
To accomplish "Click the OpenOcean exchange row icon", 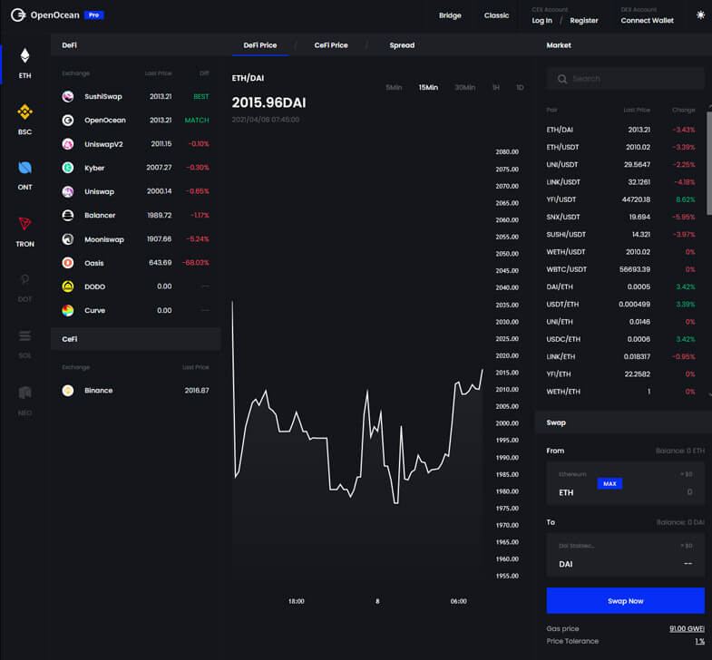I will [68, 121].
